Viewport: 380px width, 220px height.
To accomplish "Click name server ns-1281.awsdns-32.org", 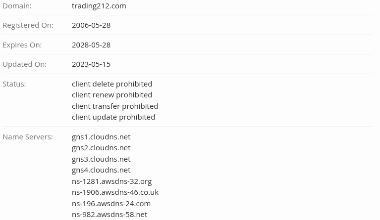I will click(x=112, y=181).
